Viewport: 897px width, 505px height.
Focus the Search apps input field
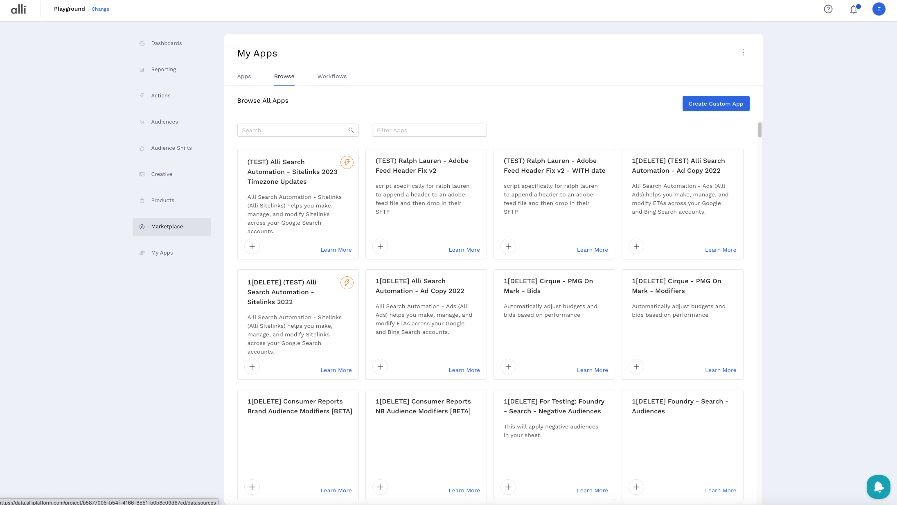293,130
